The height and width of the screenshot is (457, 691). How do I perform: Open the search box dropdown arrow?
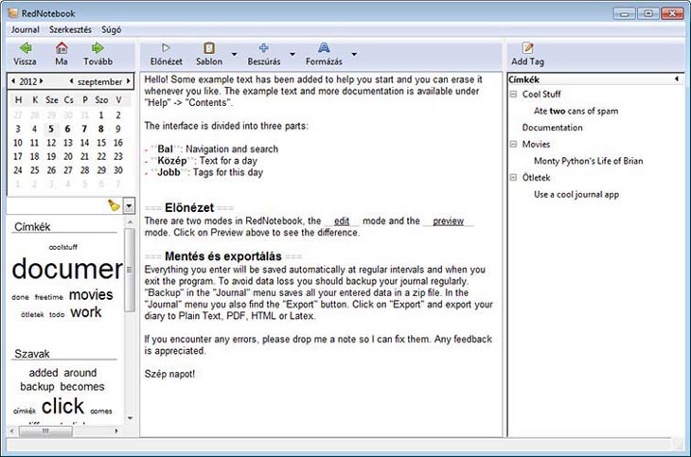tap(129, 205)
